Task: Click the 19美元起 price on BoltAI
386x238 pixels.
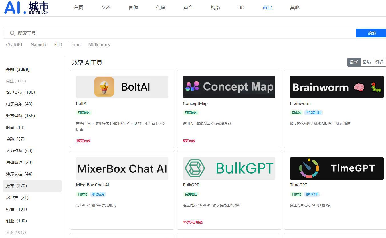Action: coord(83,141)
